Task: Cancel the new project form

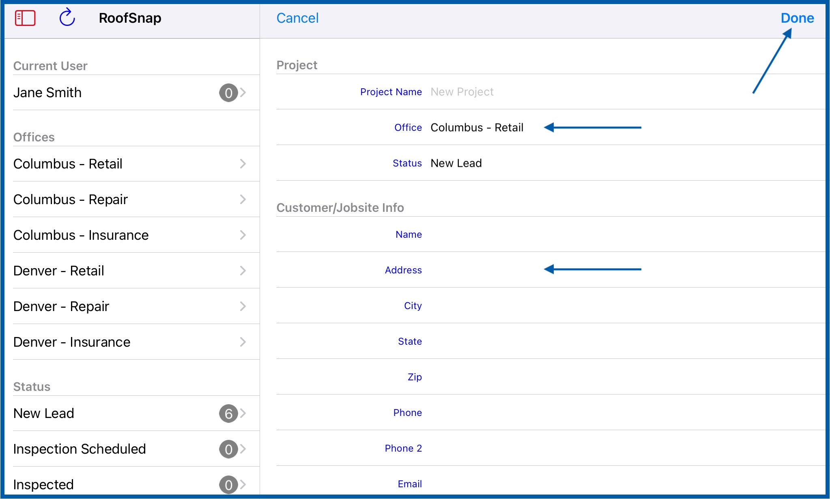Action: point(297,18)
